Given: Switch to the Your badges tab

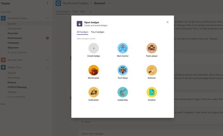Looking at the screenshot, I should (x=97, y=32).
